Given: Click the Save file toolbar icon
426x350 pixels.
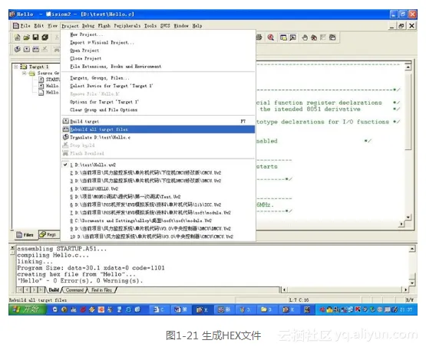Looking at the screenshot, I should tap(35, 38).
